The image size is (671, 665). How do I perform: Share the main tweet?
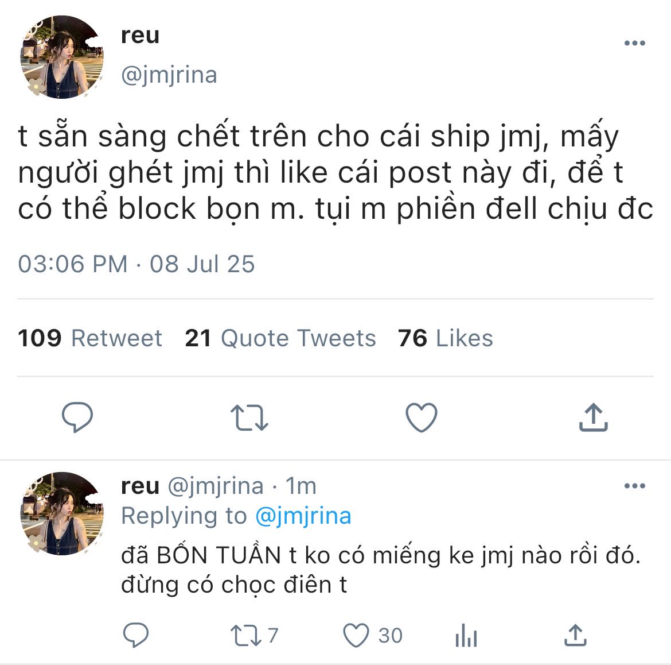coord(593,417)
